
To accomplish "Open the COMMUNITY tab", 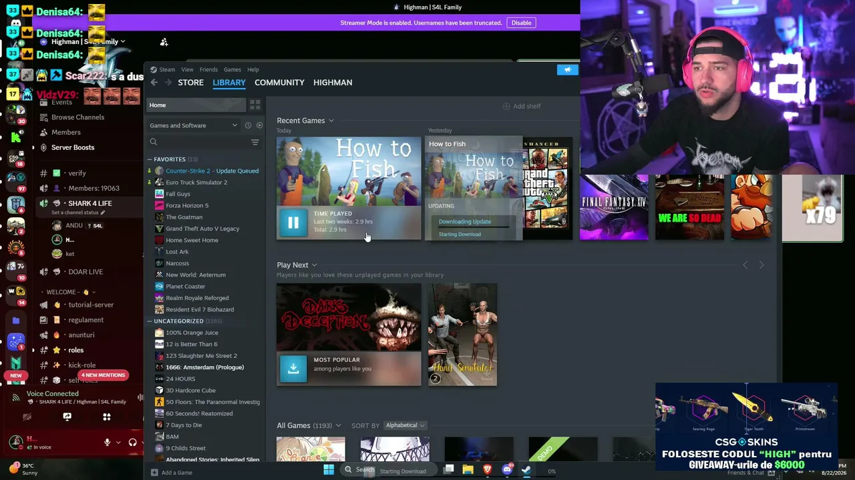I will [279, 82].
